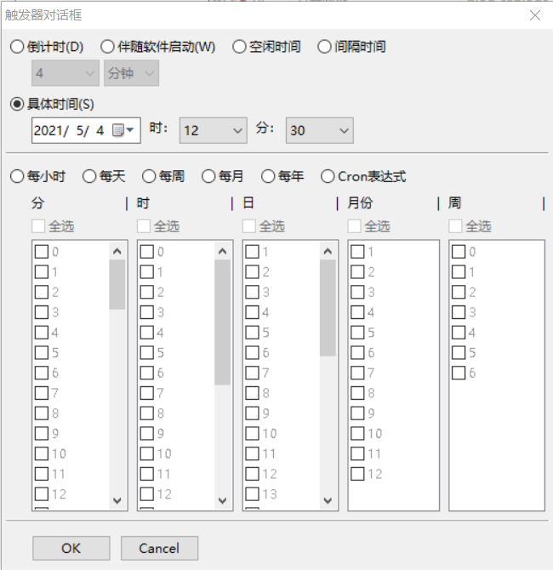The height and width of the screenshot is (570, 553).
Task: Click down arrow of 日 list scrollbar
Action: pos(328,500)
